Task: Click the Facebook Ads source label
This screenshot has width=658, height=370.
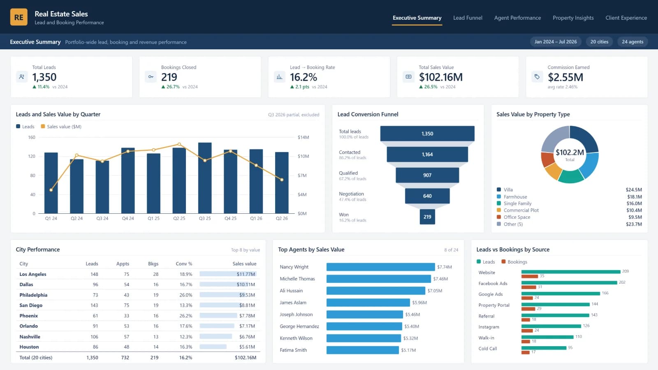Action: point(493,284)
